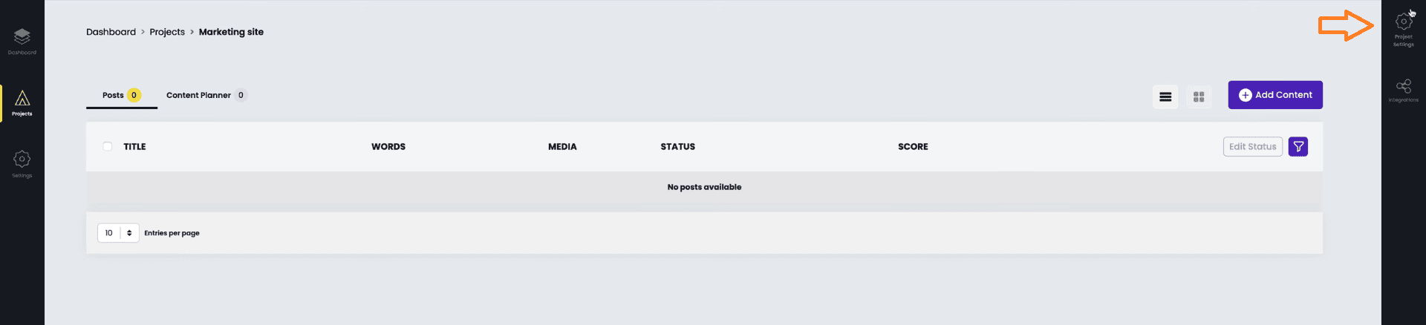
Task: Tick the select-all checkbox beside TITLE
Action: point(108,147)
